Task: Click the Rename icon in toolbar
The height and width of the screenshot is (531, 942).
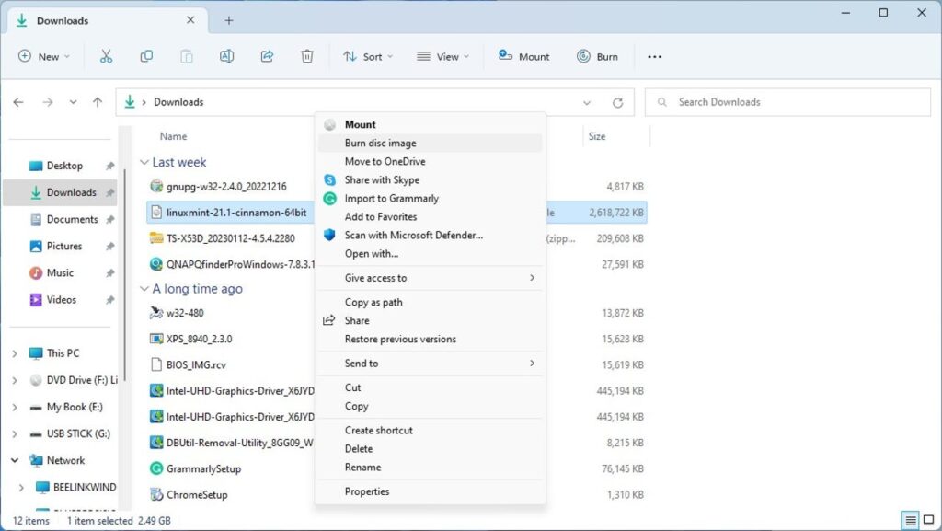Action: click(226, 56)
